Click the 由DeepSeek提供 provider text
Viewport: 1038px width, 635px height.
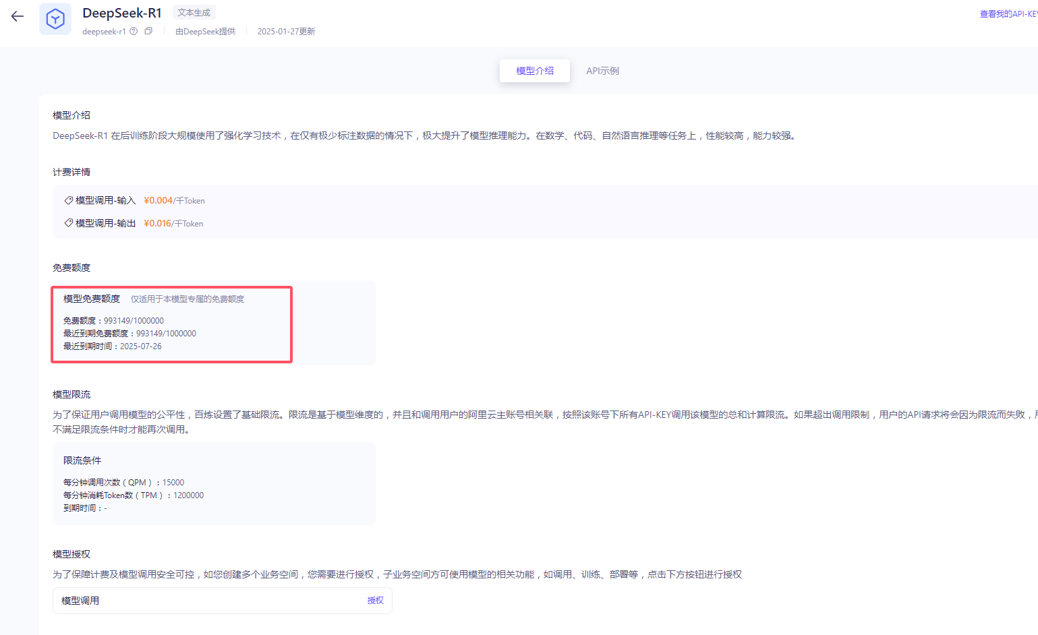click(x=206, y=32)
